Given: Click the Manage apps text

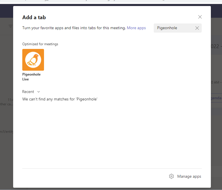Looking at the screenshot, I should 189,176.
